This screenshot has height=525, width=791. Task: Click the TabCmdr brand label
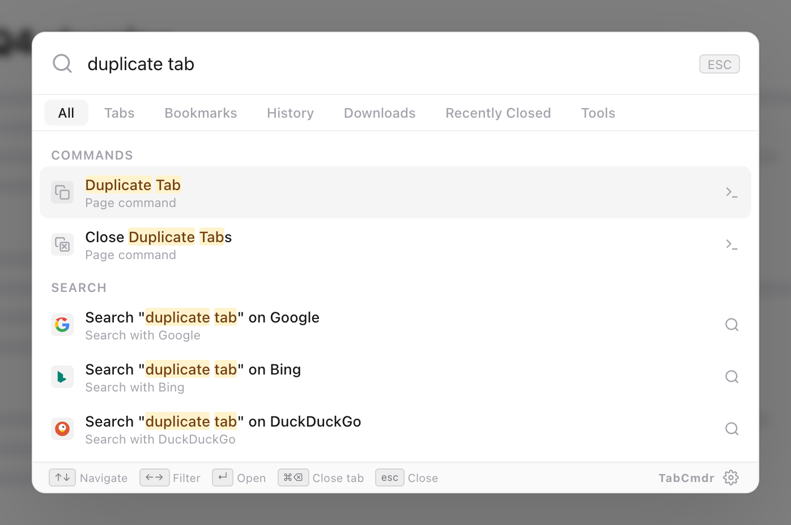686,478
